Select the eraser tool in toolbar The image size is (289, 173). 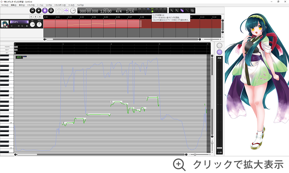pos(192,11)
